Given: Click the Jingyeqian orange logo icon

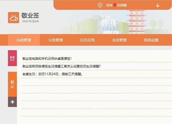Looking at the screenshot, I should (x=13, y=18).
